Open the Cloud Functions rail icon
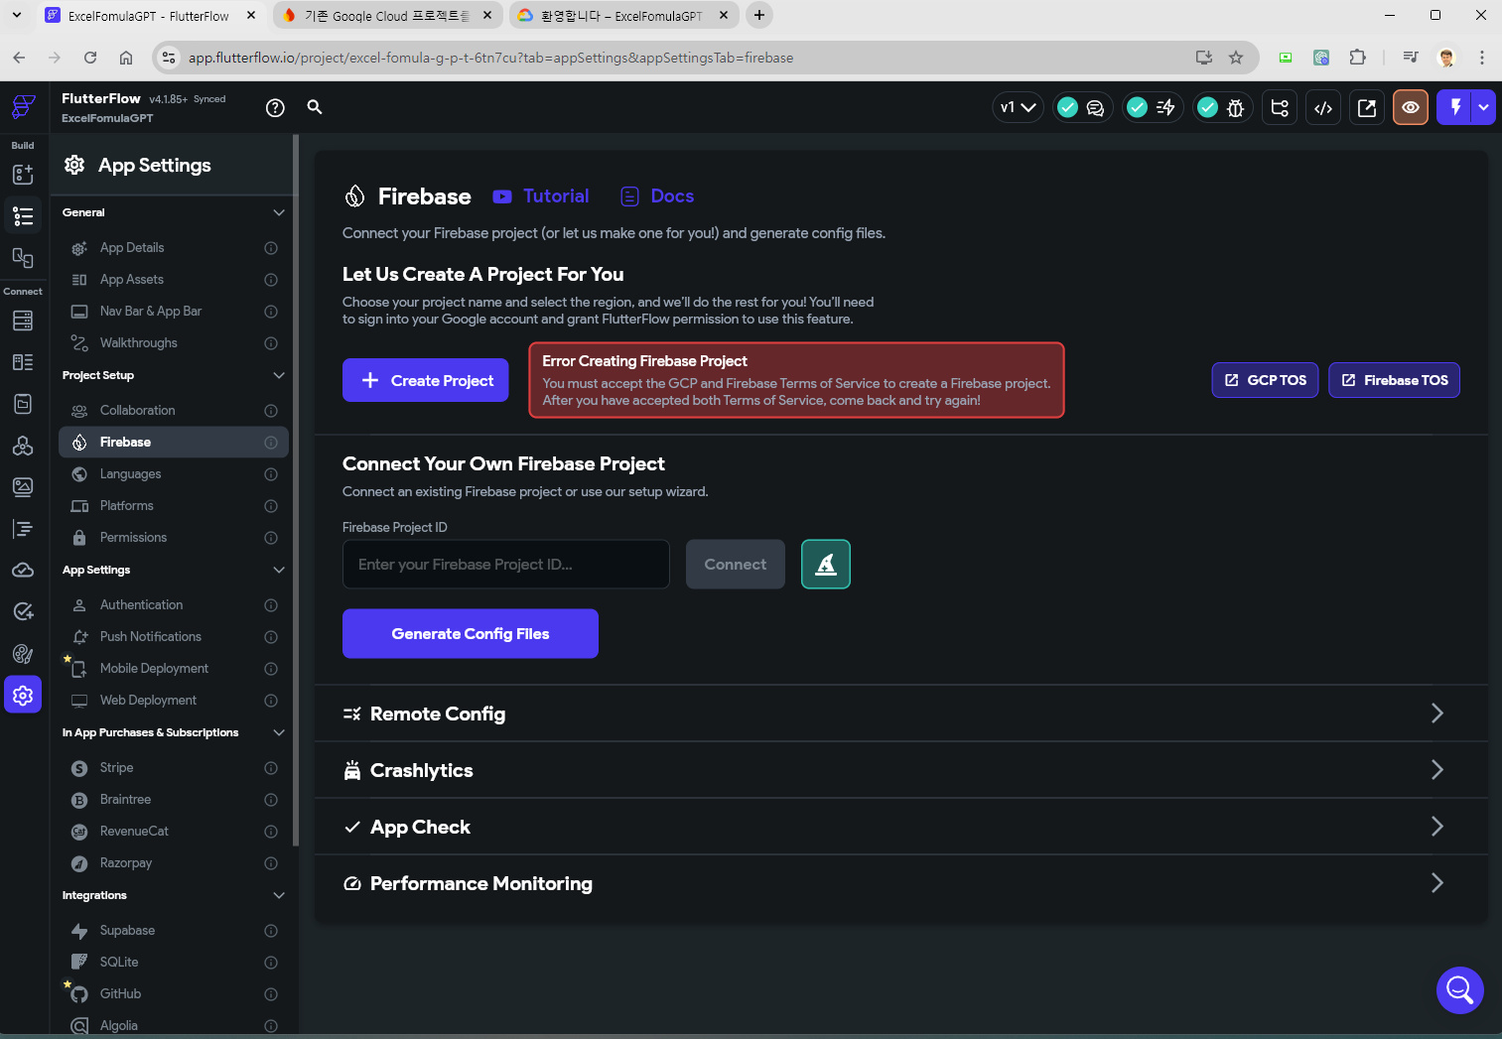 coord(23,571)
